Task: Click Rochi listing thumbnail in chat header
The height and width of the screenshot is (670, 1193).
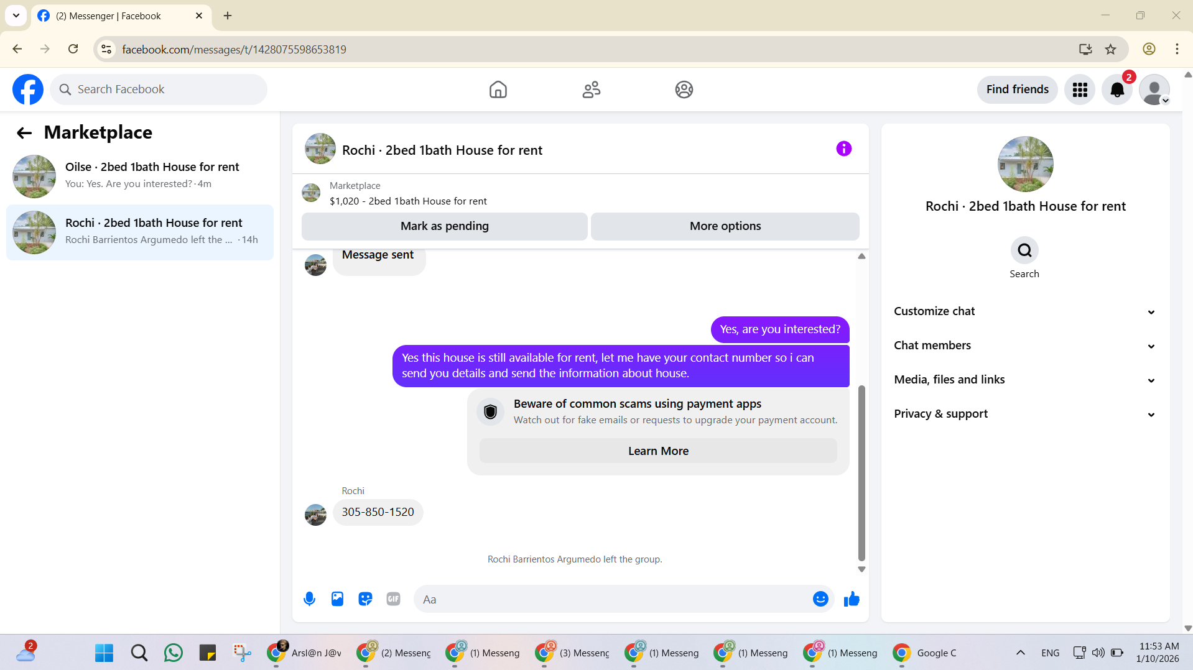Action: pos(320,149)
